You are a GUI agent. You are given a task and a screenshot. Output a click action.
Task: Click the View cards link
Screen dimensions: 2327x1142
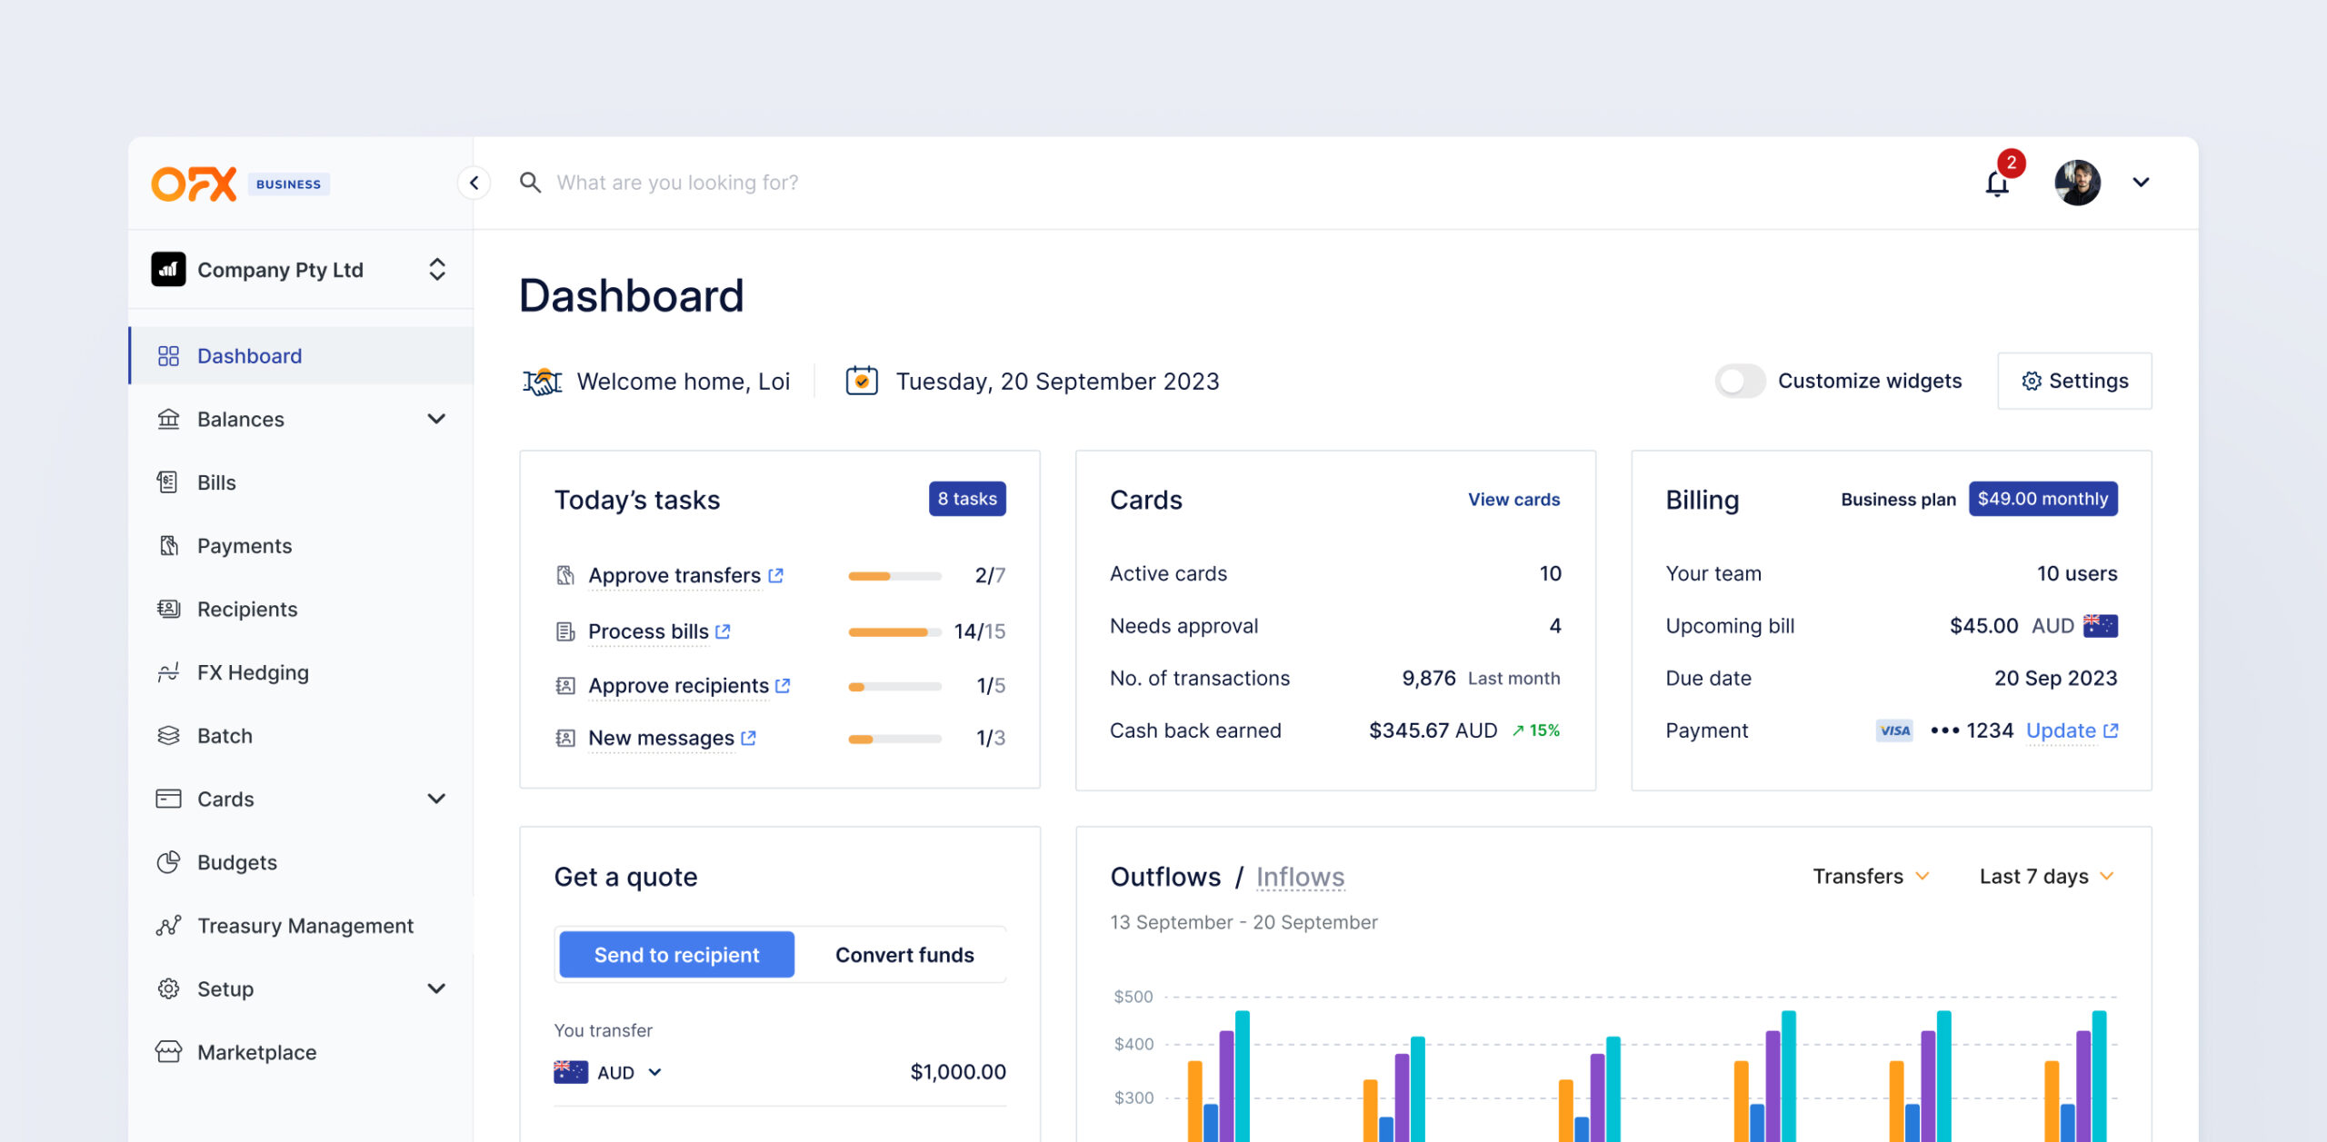(1513, 500)
